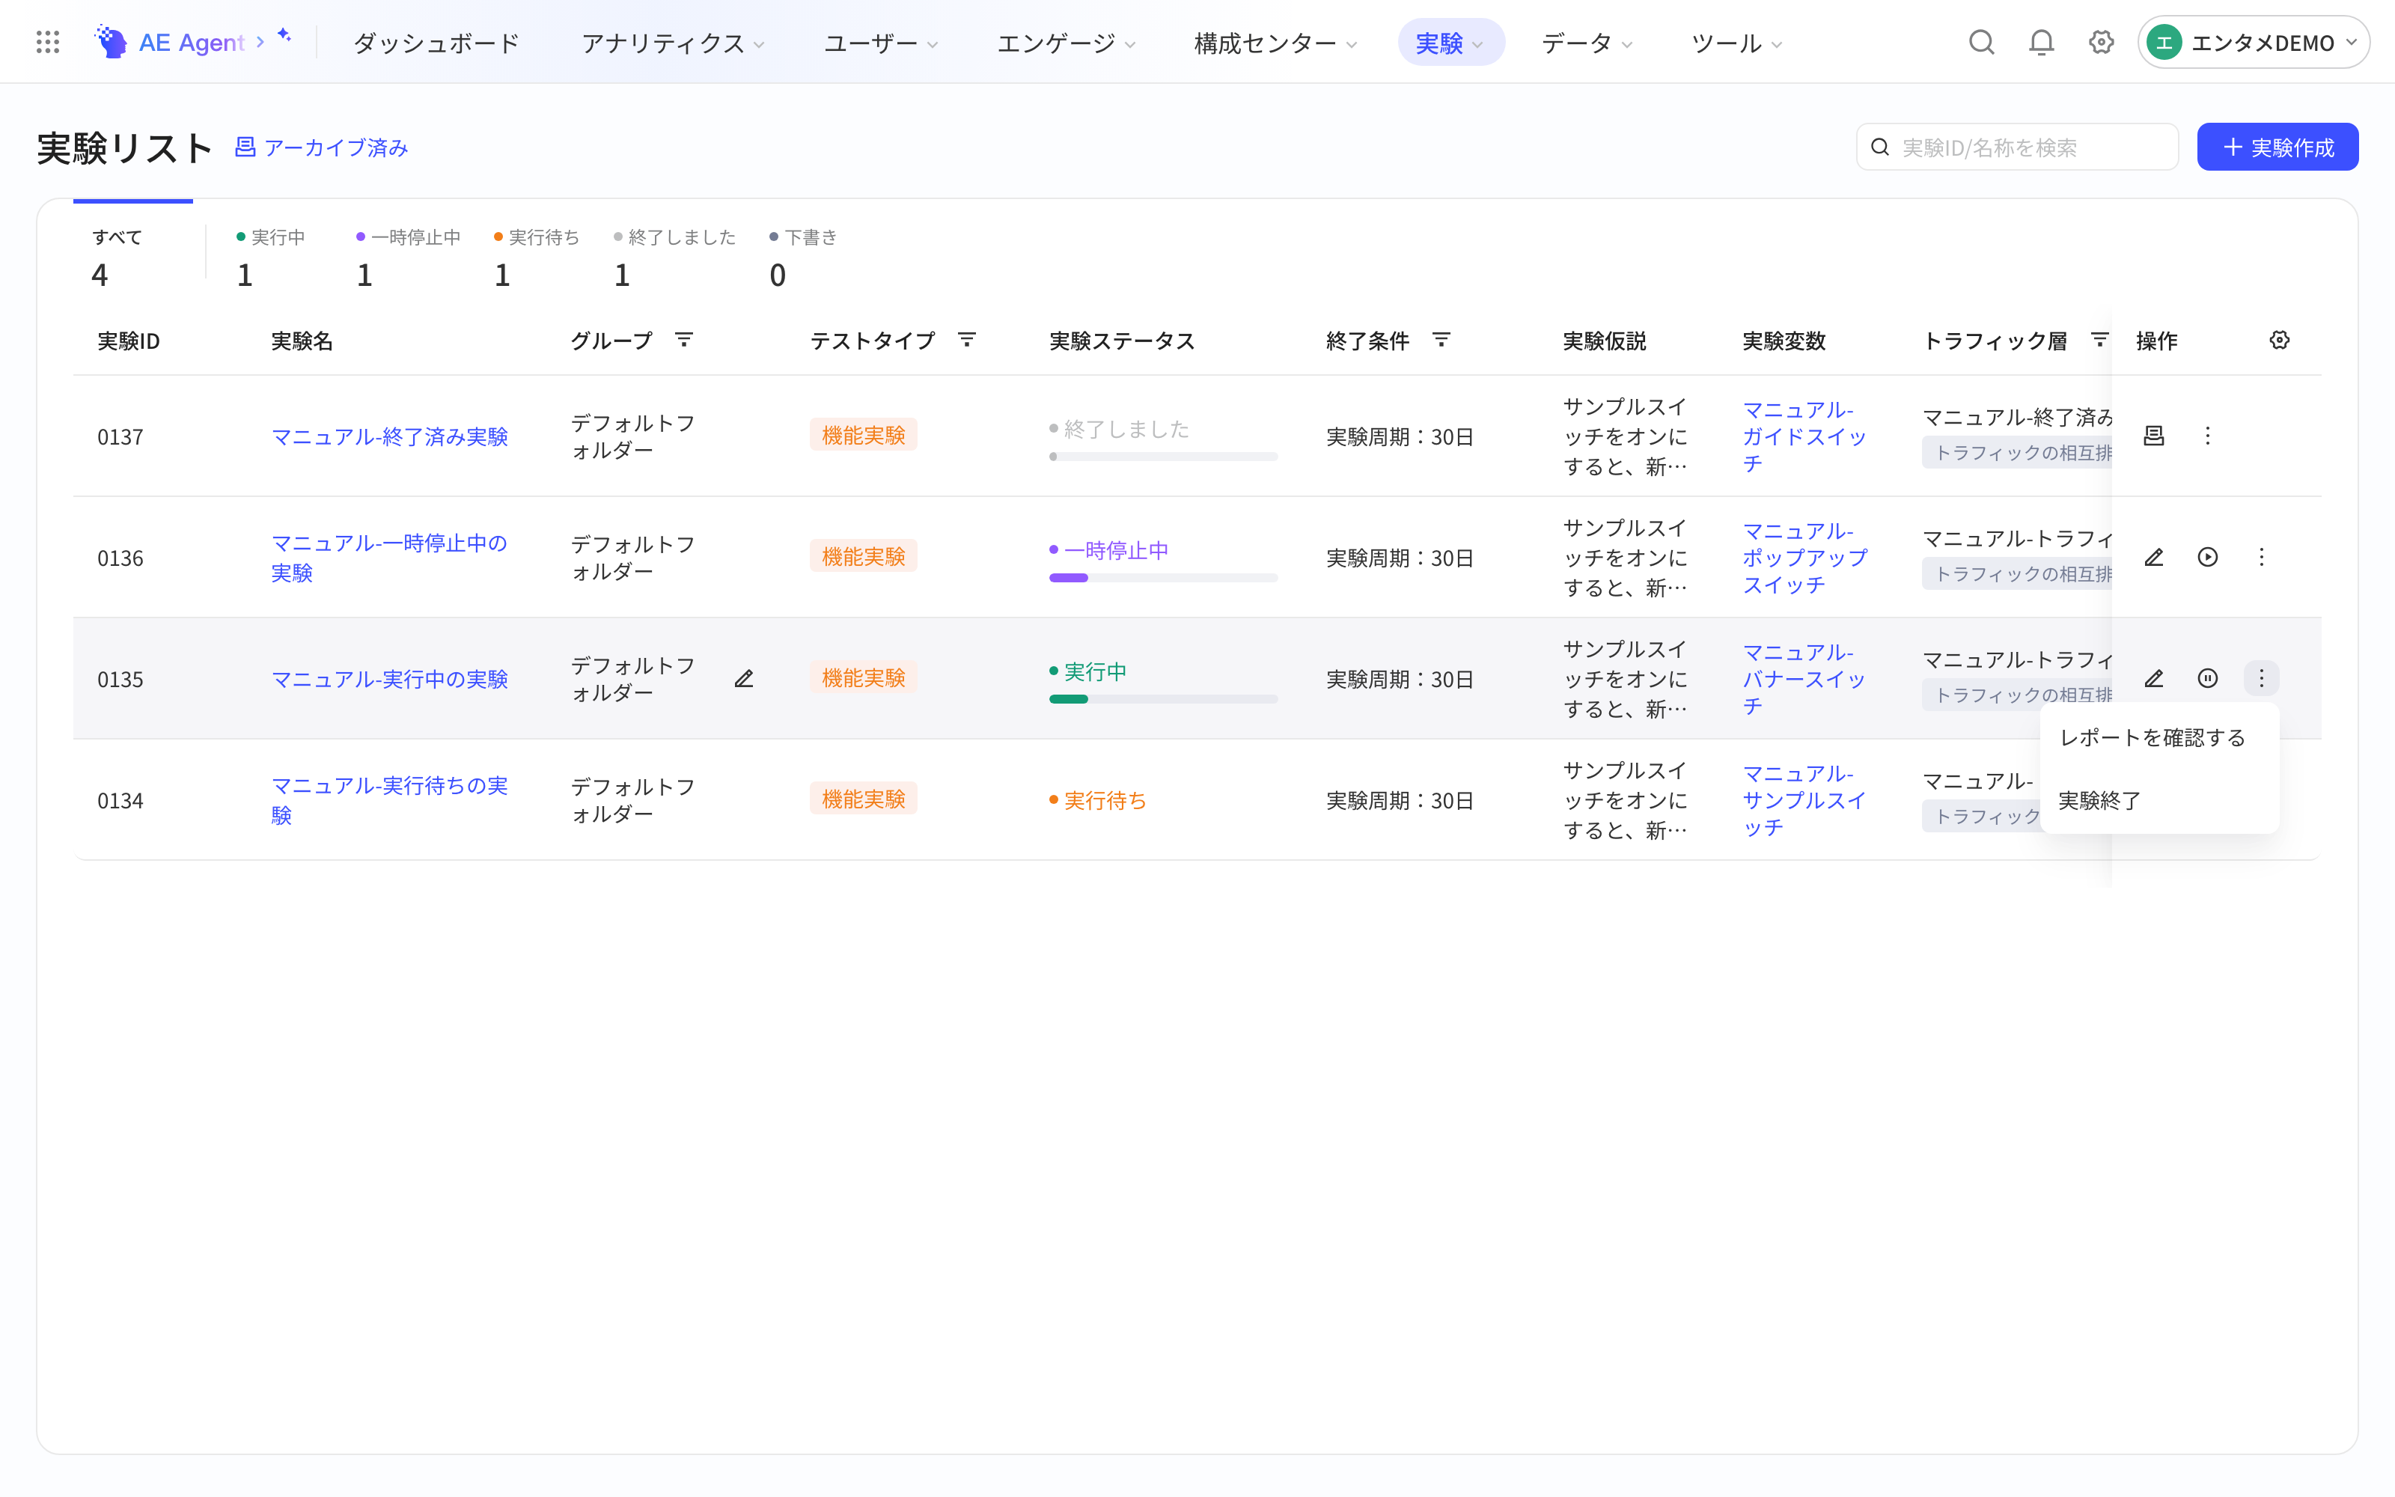Click the 実験作成 button

click(2277, 147)
